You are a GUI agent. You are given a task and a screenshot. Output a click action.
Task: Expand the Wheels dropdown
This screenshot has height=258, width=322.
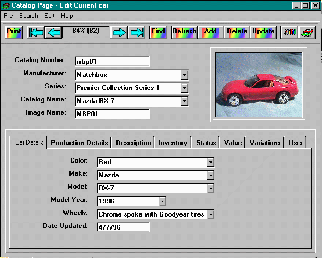(210, 215)
